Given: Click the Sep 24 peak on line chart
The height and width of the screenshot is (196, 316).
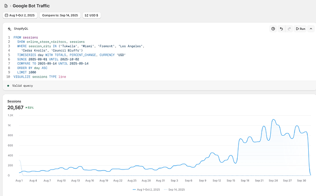Looking at the screenshot, I should pyautogui.click(x=273, y=120).
